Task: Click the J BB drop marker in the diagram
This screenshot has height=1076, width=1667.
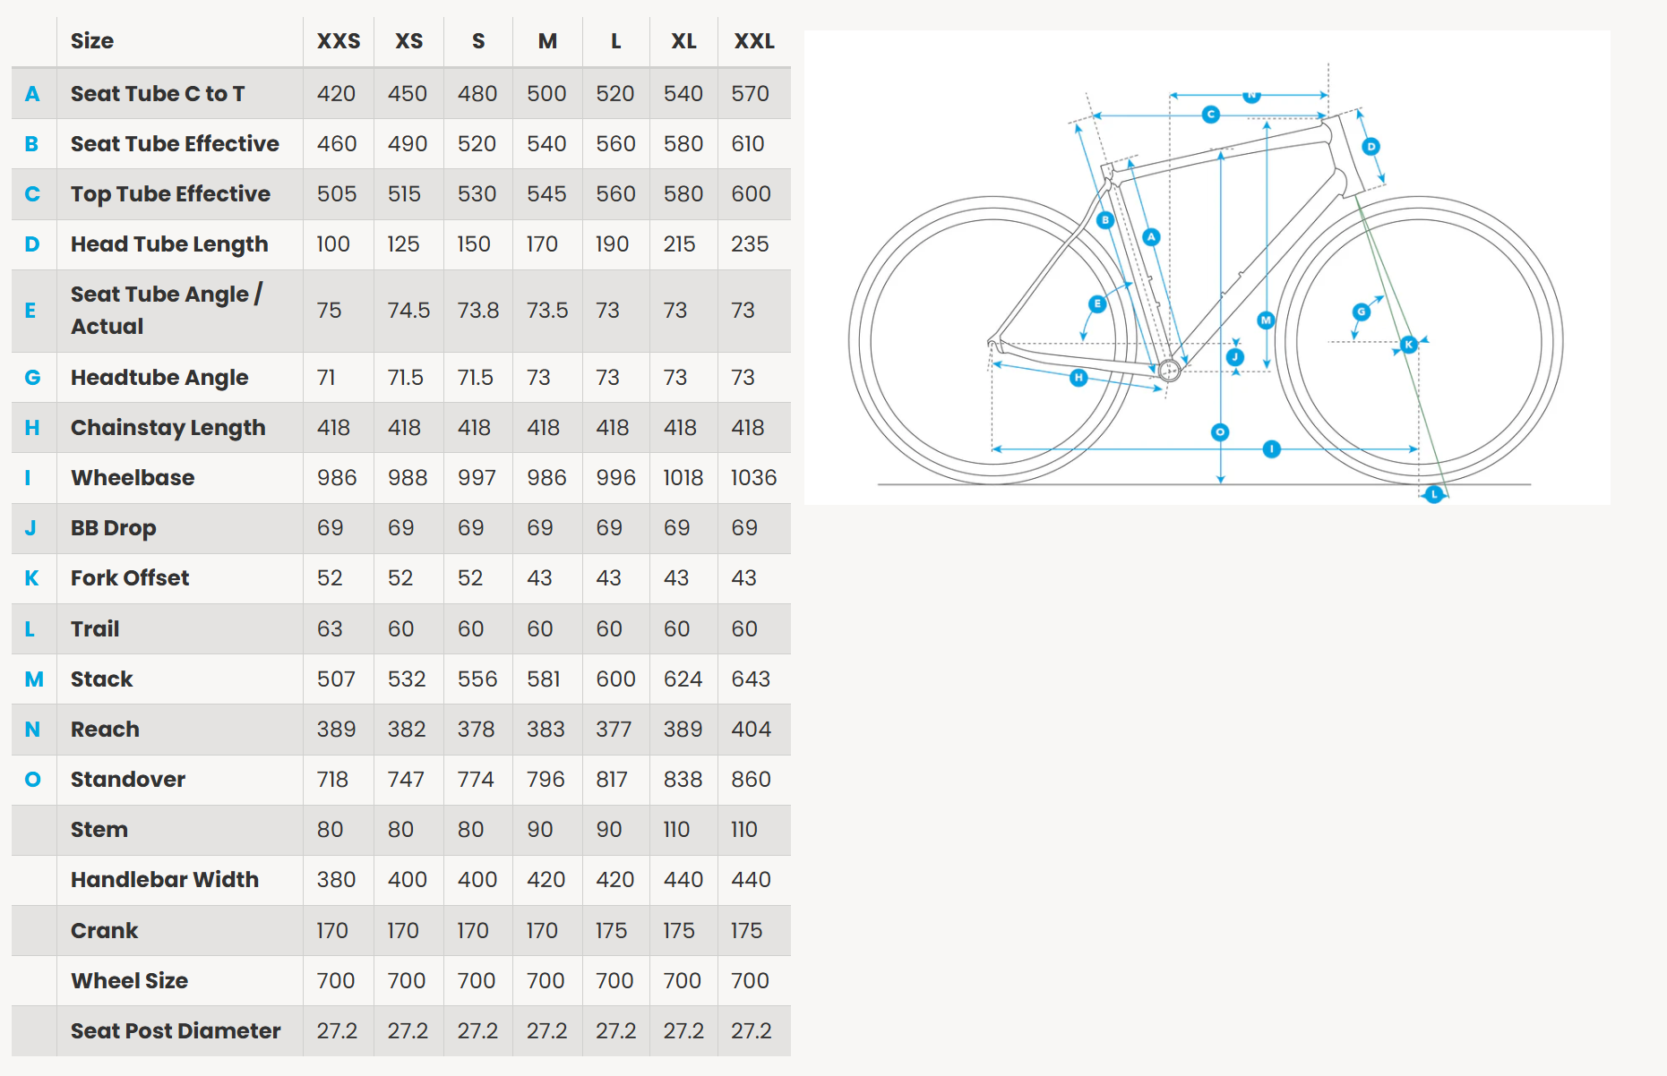Action: [x=1235, y=357]
